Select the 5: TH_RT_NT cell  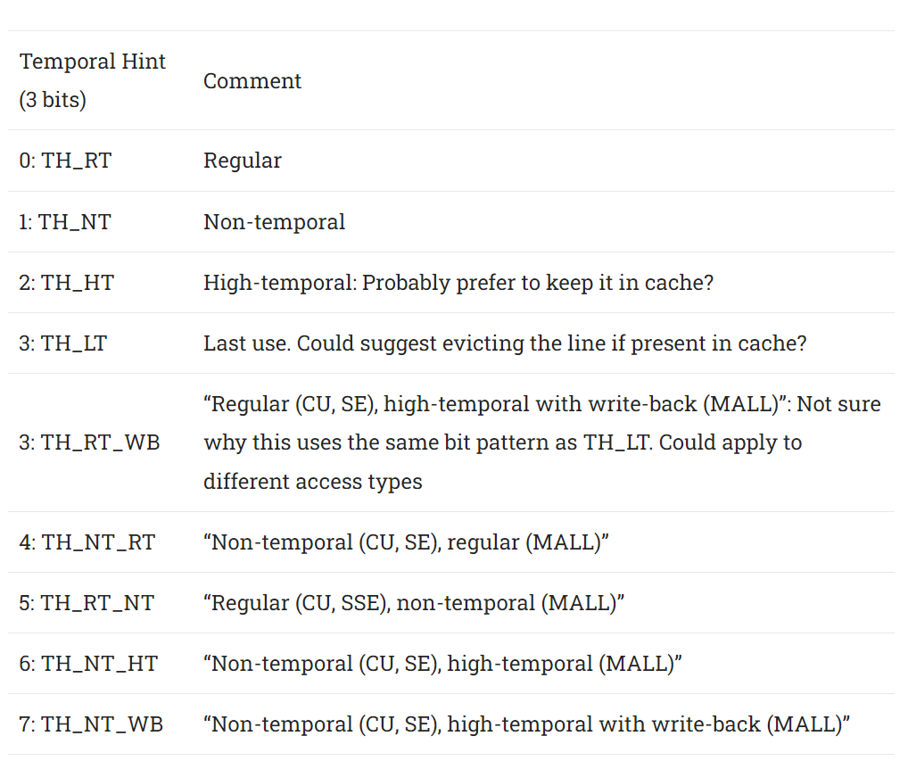click(87, 603)
